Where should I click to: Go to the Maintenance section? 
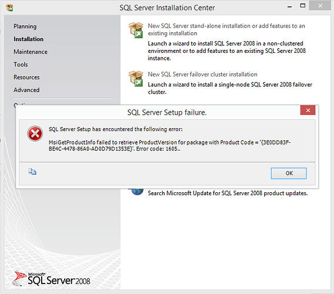click(x=31, y=52)
